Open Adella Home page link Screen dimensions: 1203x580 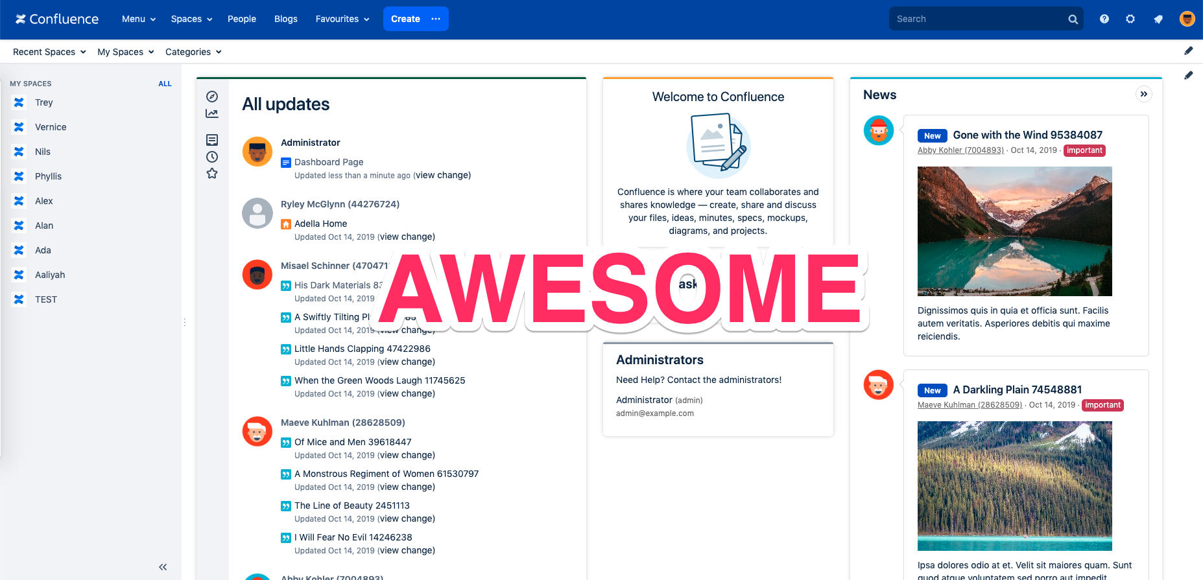(321, 224)
